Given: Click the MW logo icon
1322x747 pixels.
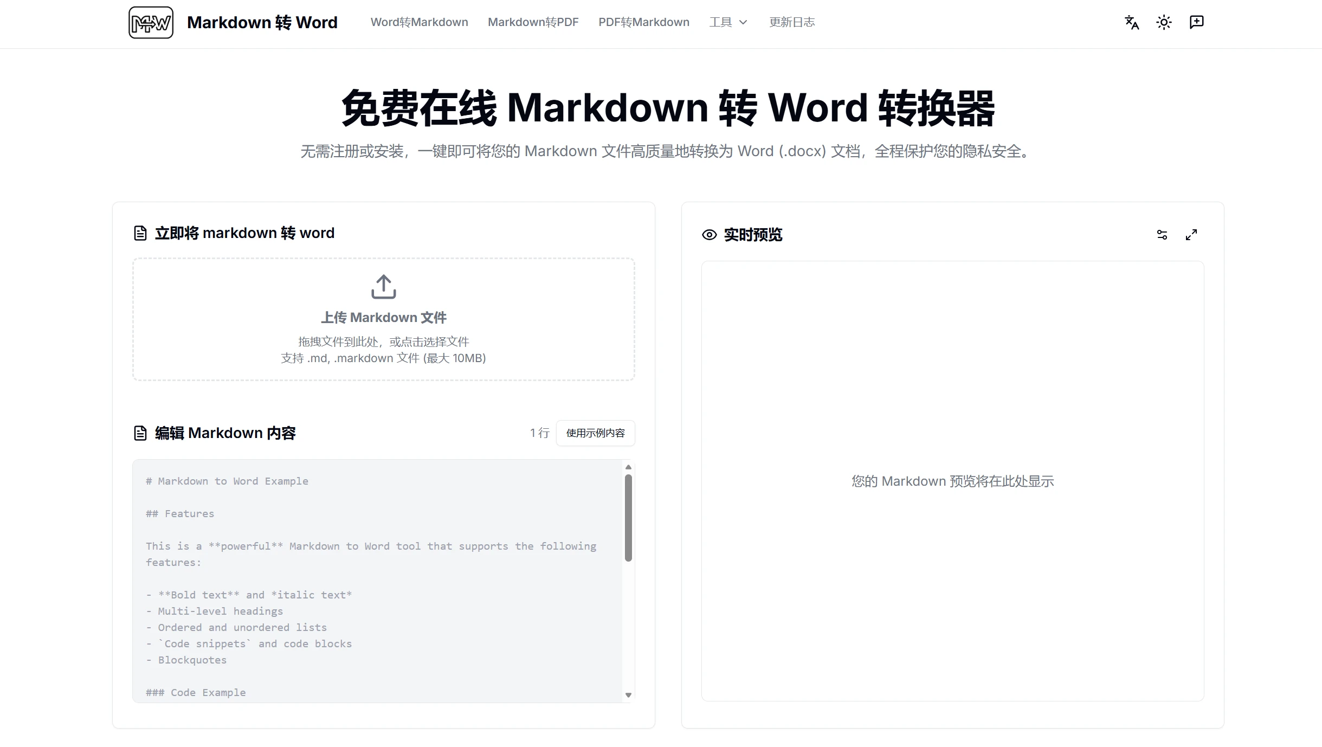Looking at the screenshot, I should pos(151,22).
